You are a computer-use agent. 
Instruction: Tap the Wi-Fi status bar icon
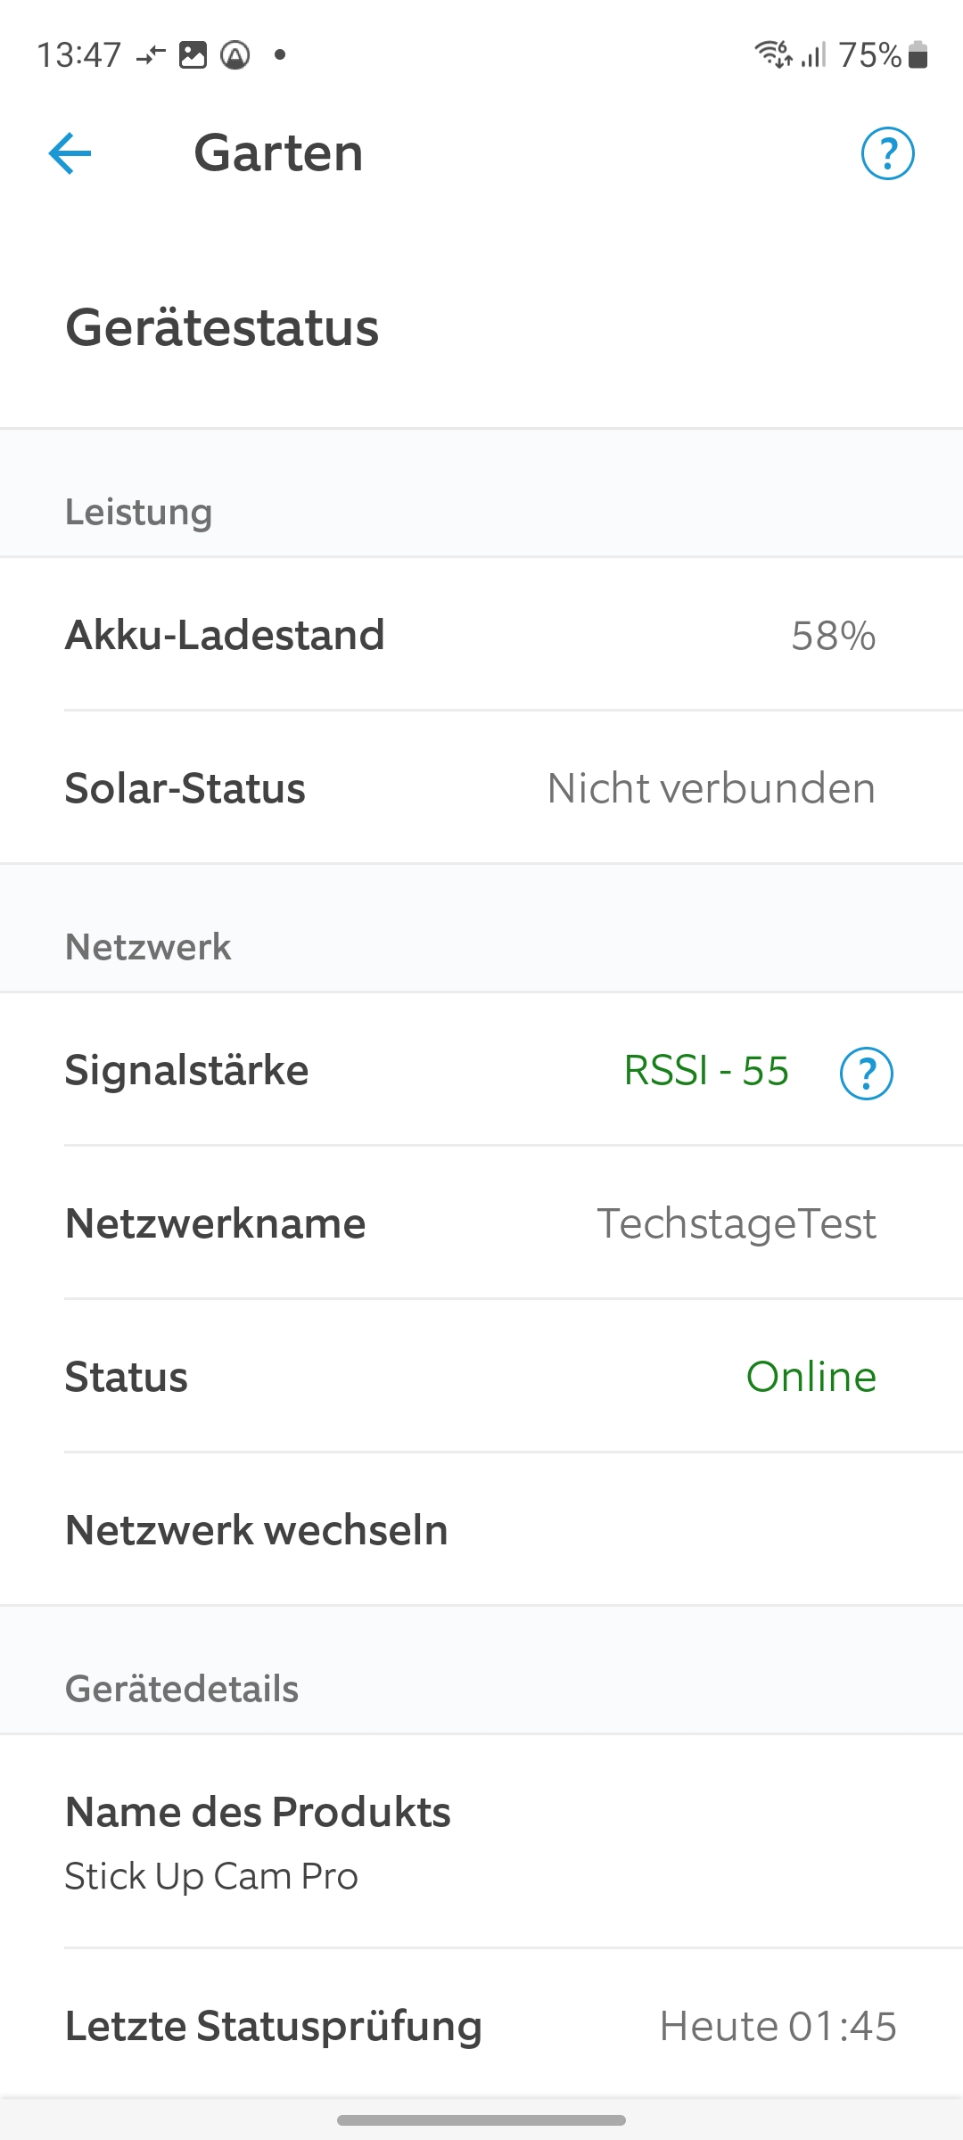coord(772,54)
